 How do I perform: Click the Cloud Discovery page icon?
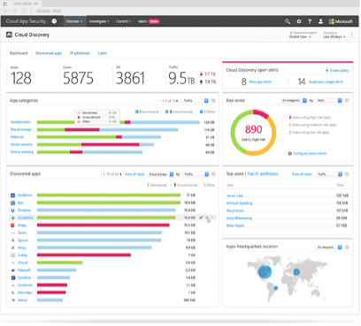[9, 35]
